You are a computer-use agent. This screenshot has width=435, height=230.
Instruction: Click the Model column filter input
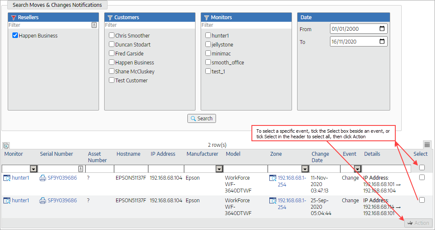245,169
